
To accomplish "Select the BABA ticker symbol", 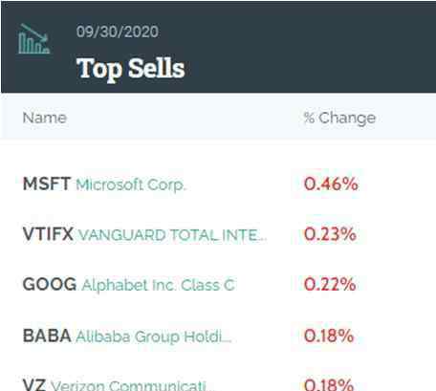I will [47, 336].
